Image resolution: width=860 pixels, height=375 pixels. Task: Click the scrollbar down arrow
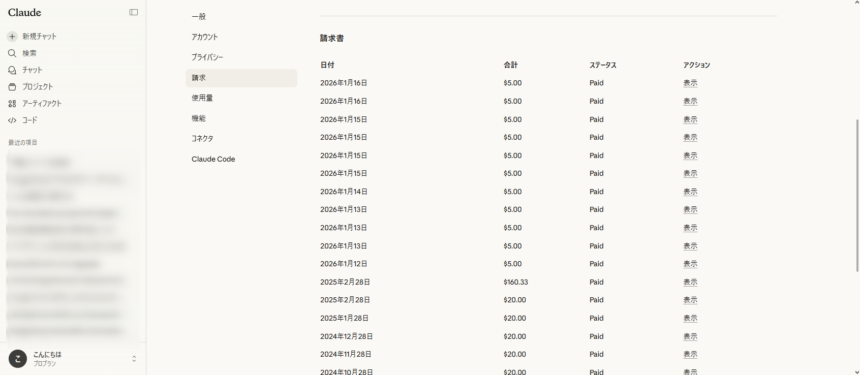(x=857, y=372)
